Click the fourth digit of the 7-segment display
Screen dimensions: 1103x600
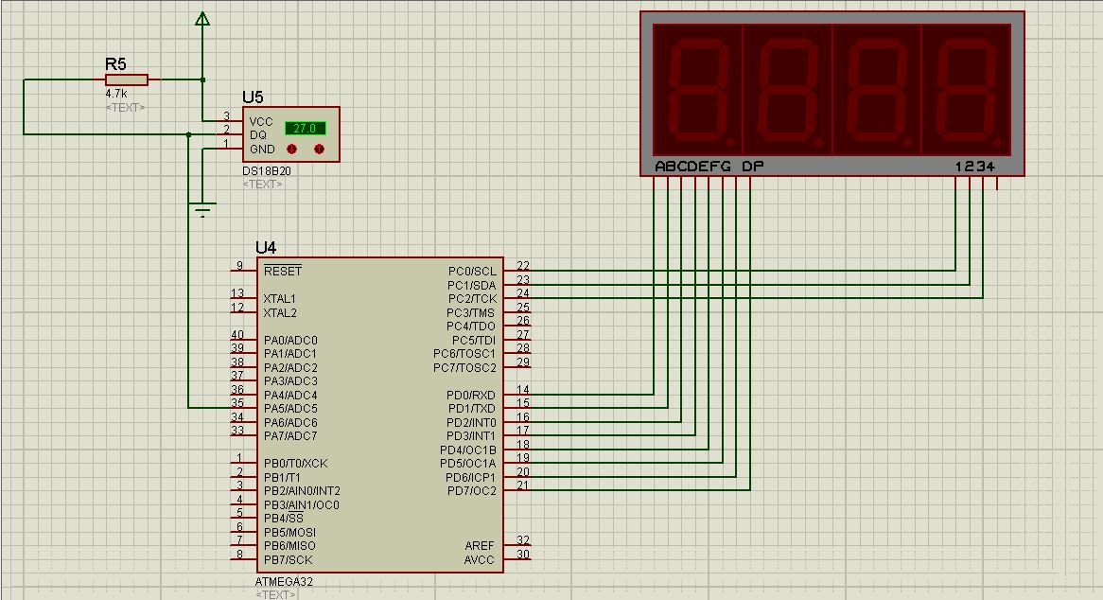[x=966, y=90]
